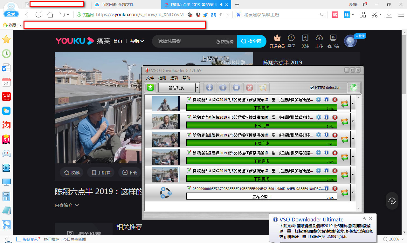Screen dimensions: 407x243
Task: Play the topmost completed download
Action: pyautogui.click(x=319, y=99)
